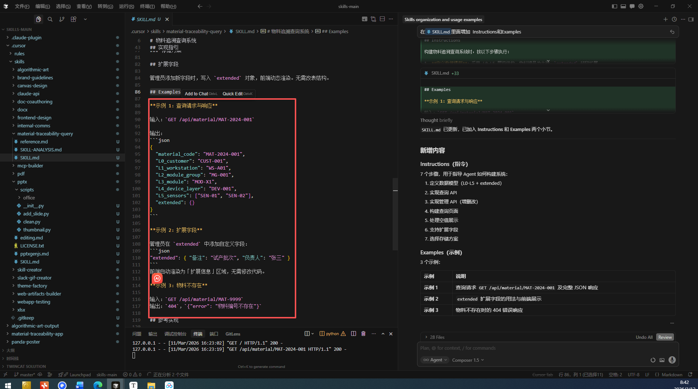
Task: Open the Agent mode dropdown
Action: tap(435, 360)
